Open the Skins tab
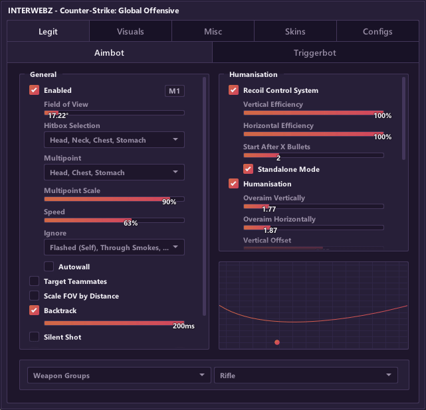Screen dimensions: 426x410 (x=295, y=31)
